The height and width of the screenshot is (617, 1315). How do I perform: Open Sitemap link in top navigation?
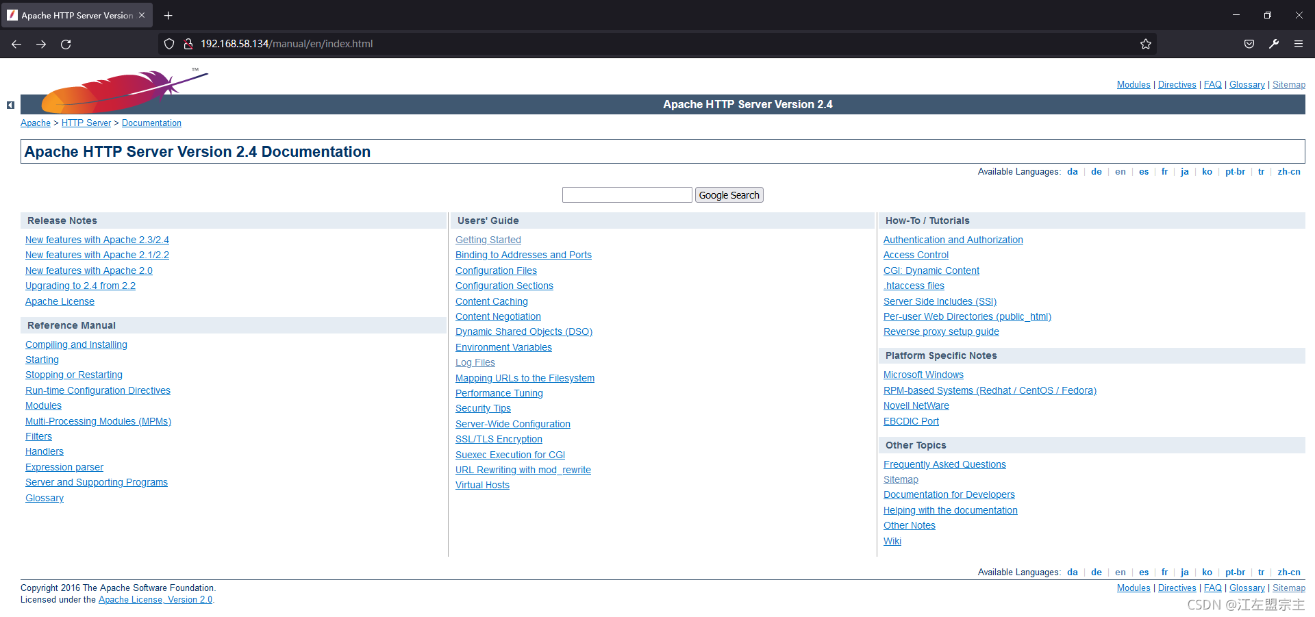[x=1288, y=85]
